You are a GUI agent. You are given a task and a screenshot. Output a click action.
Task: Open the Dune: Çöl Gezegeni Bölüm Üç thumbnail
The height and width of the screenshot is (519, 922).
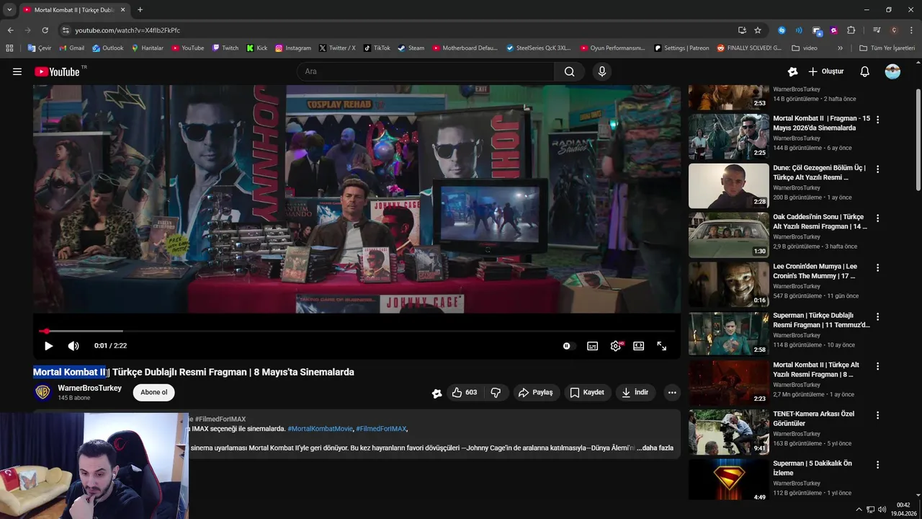[728, 186]
